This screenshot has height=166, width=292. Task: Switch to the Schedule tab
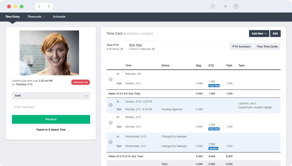click(59, 16)
